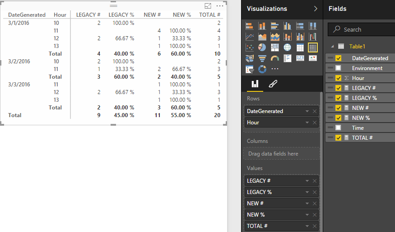
Task: Check the Environment field
Action: (x=338, y=68)
